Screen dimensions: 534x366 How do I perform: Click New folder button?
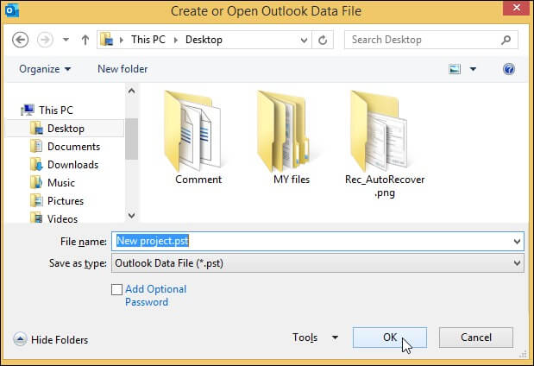tap(123, 69)
